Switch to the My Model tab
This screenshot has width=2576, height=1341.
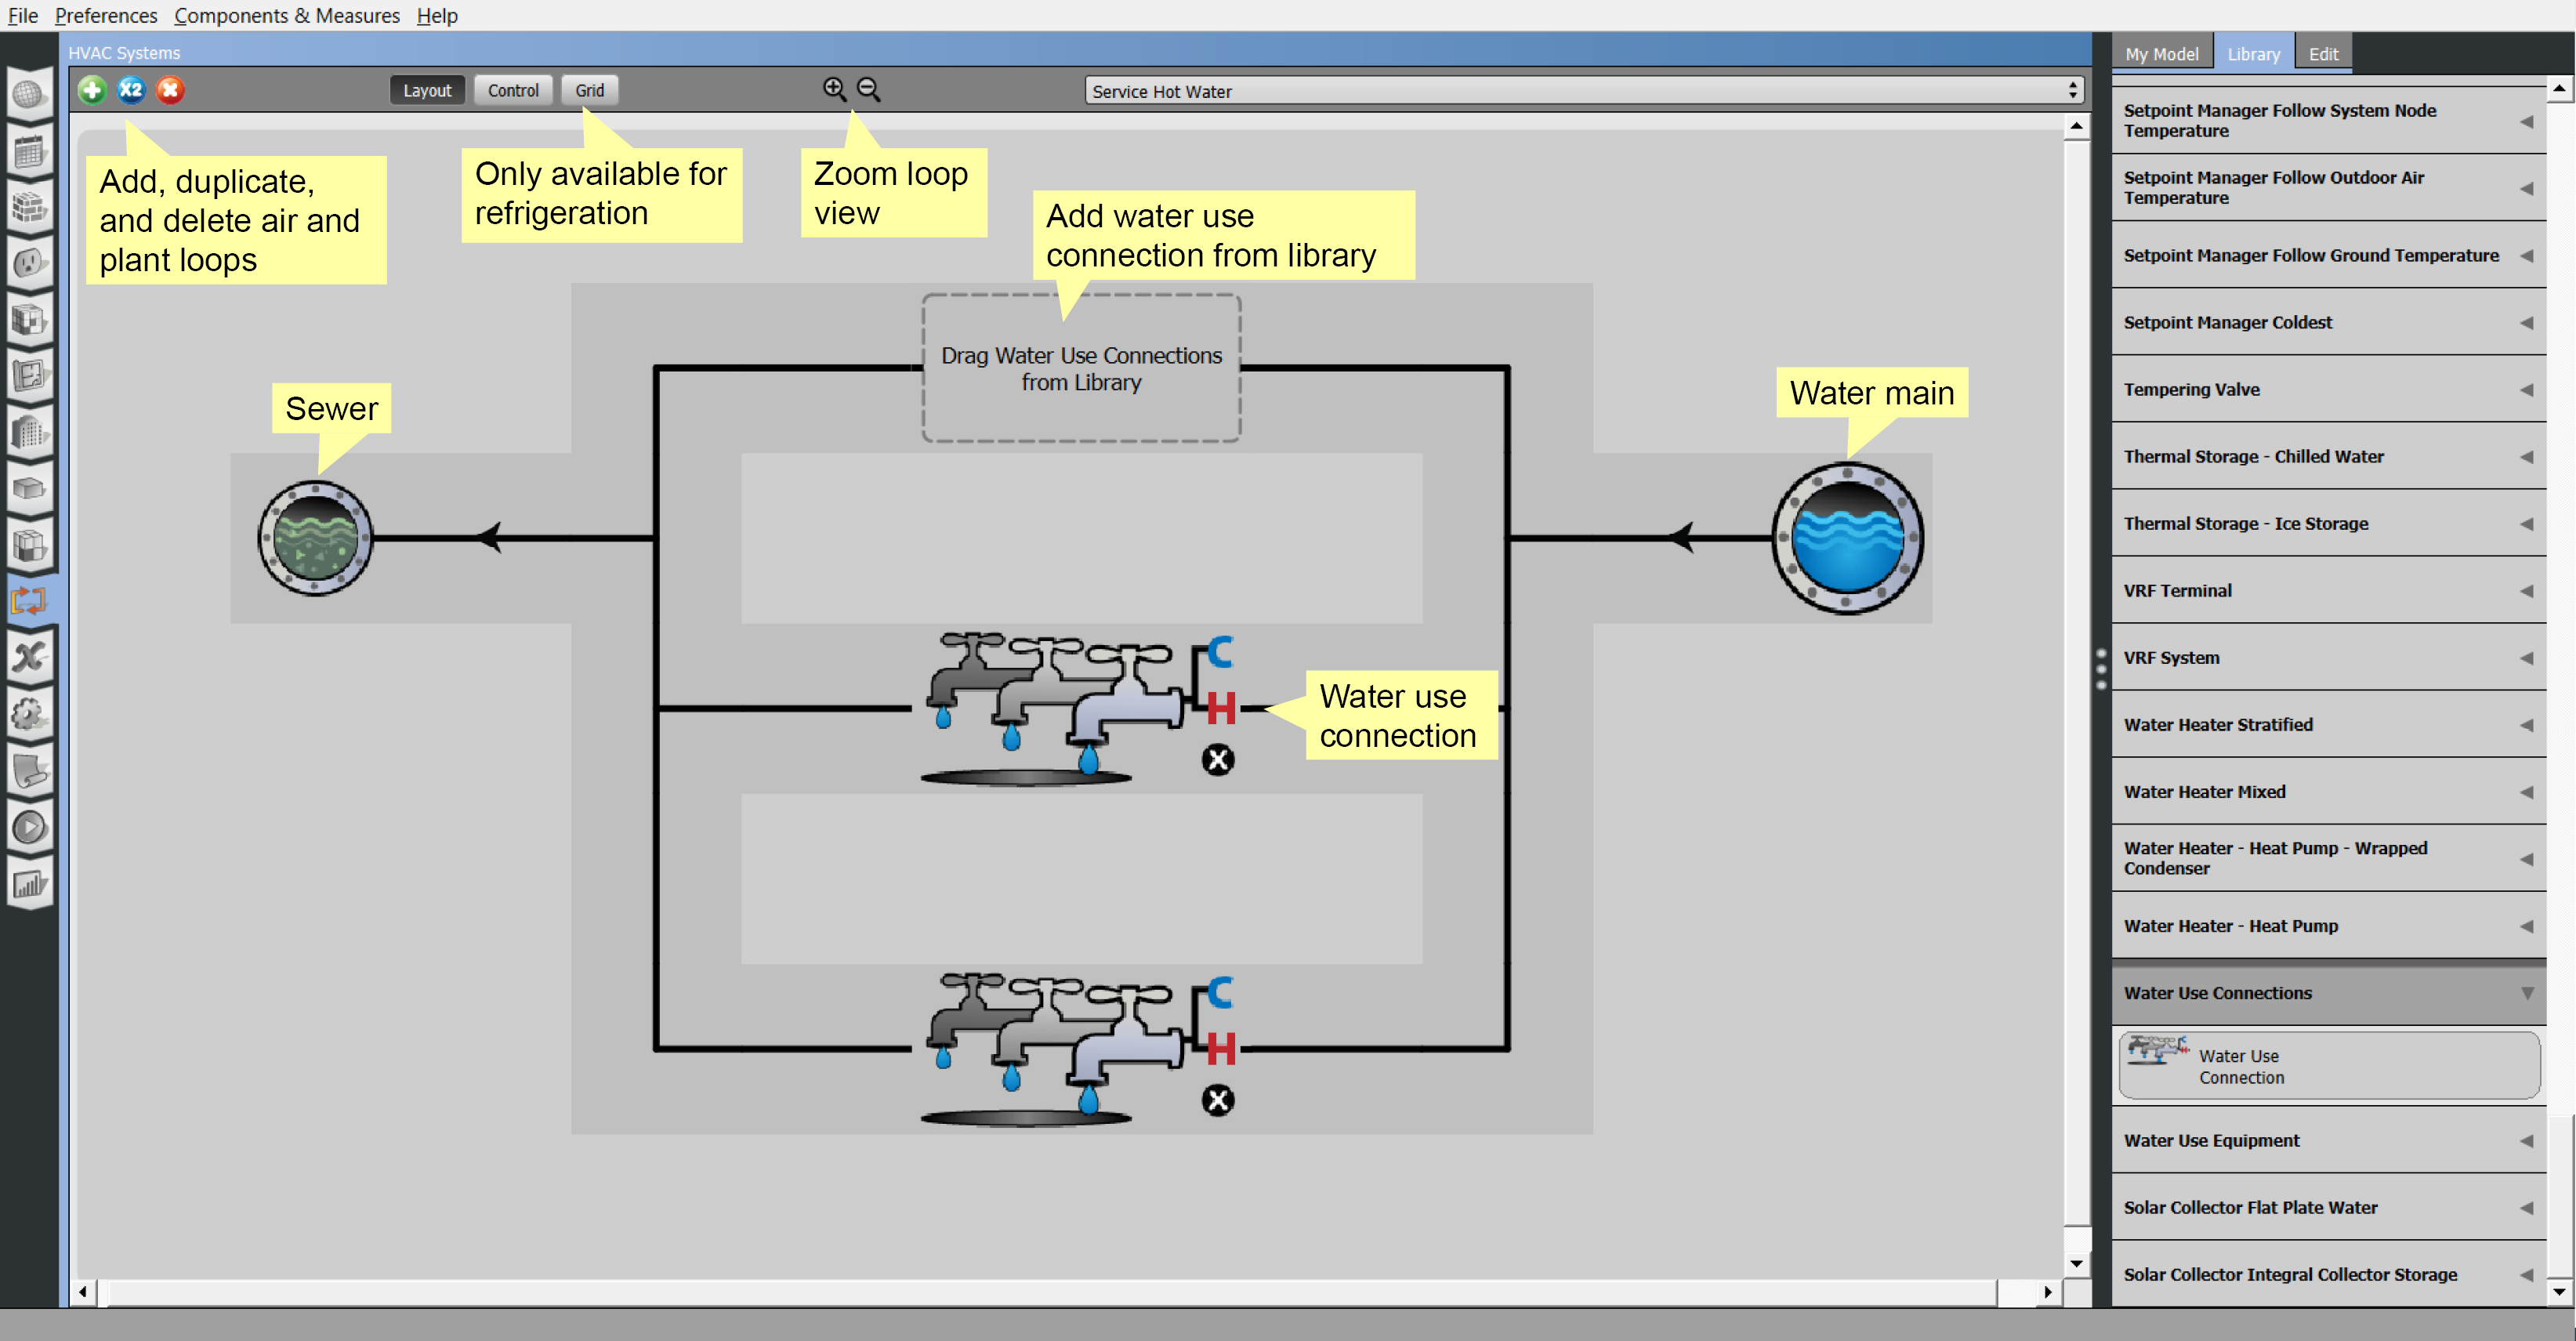tap(2161, 54)
